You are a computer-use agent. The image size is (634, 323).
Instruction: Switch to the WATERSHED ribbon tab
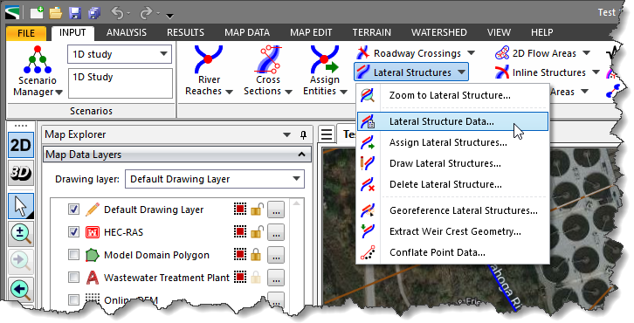tap(439, 32)
